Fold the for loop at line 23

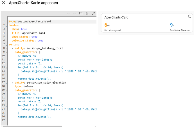6,106
